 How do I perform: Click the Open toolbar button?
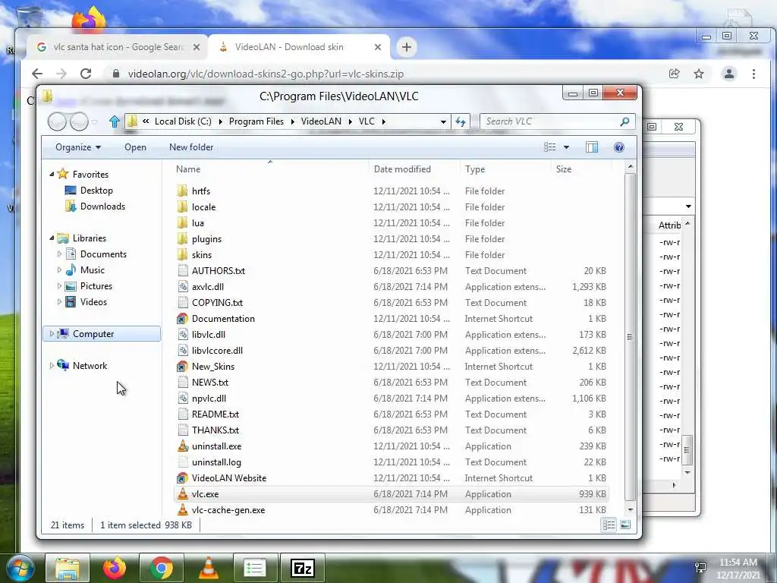(x=135, y=147)
